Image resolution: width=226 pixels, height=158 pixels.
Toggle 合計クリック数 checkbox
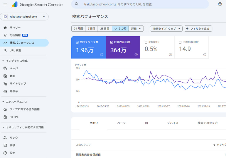point(77,42)
